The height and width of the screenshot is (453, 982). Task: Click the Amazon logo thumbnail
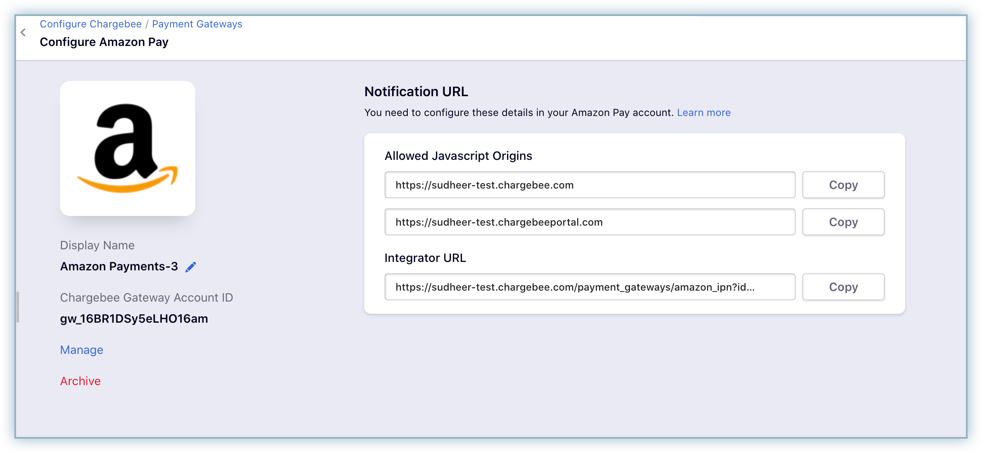(128, 148)
